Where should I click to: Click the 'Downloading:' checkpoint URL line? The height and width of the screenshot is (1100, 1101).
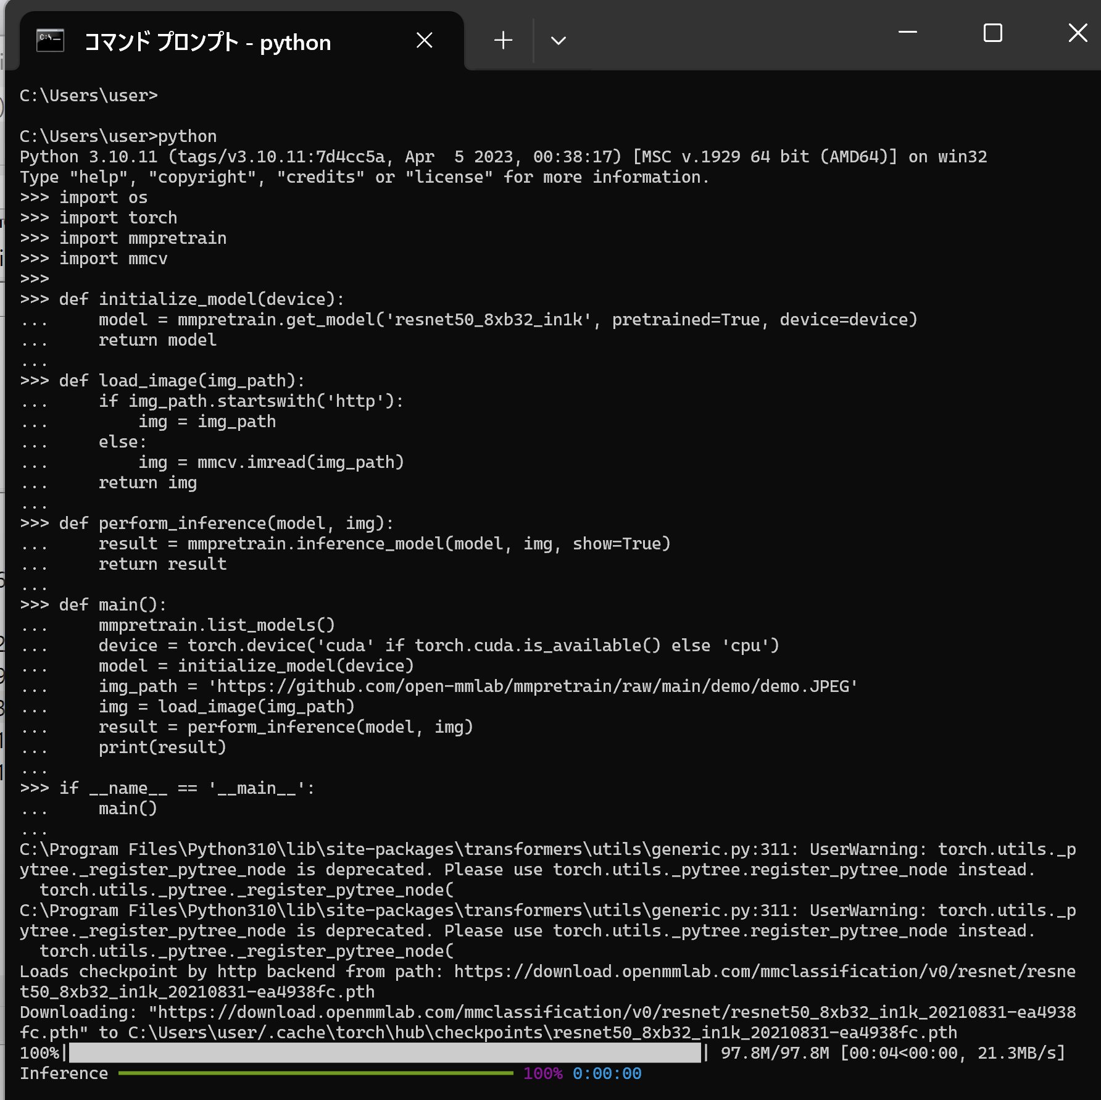click(548, 1022)
